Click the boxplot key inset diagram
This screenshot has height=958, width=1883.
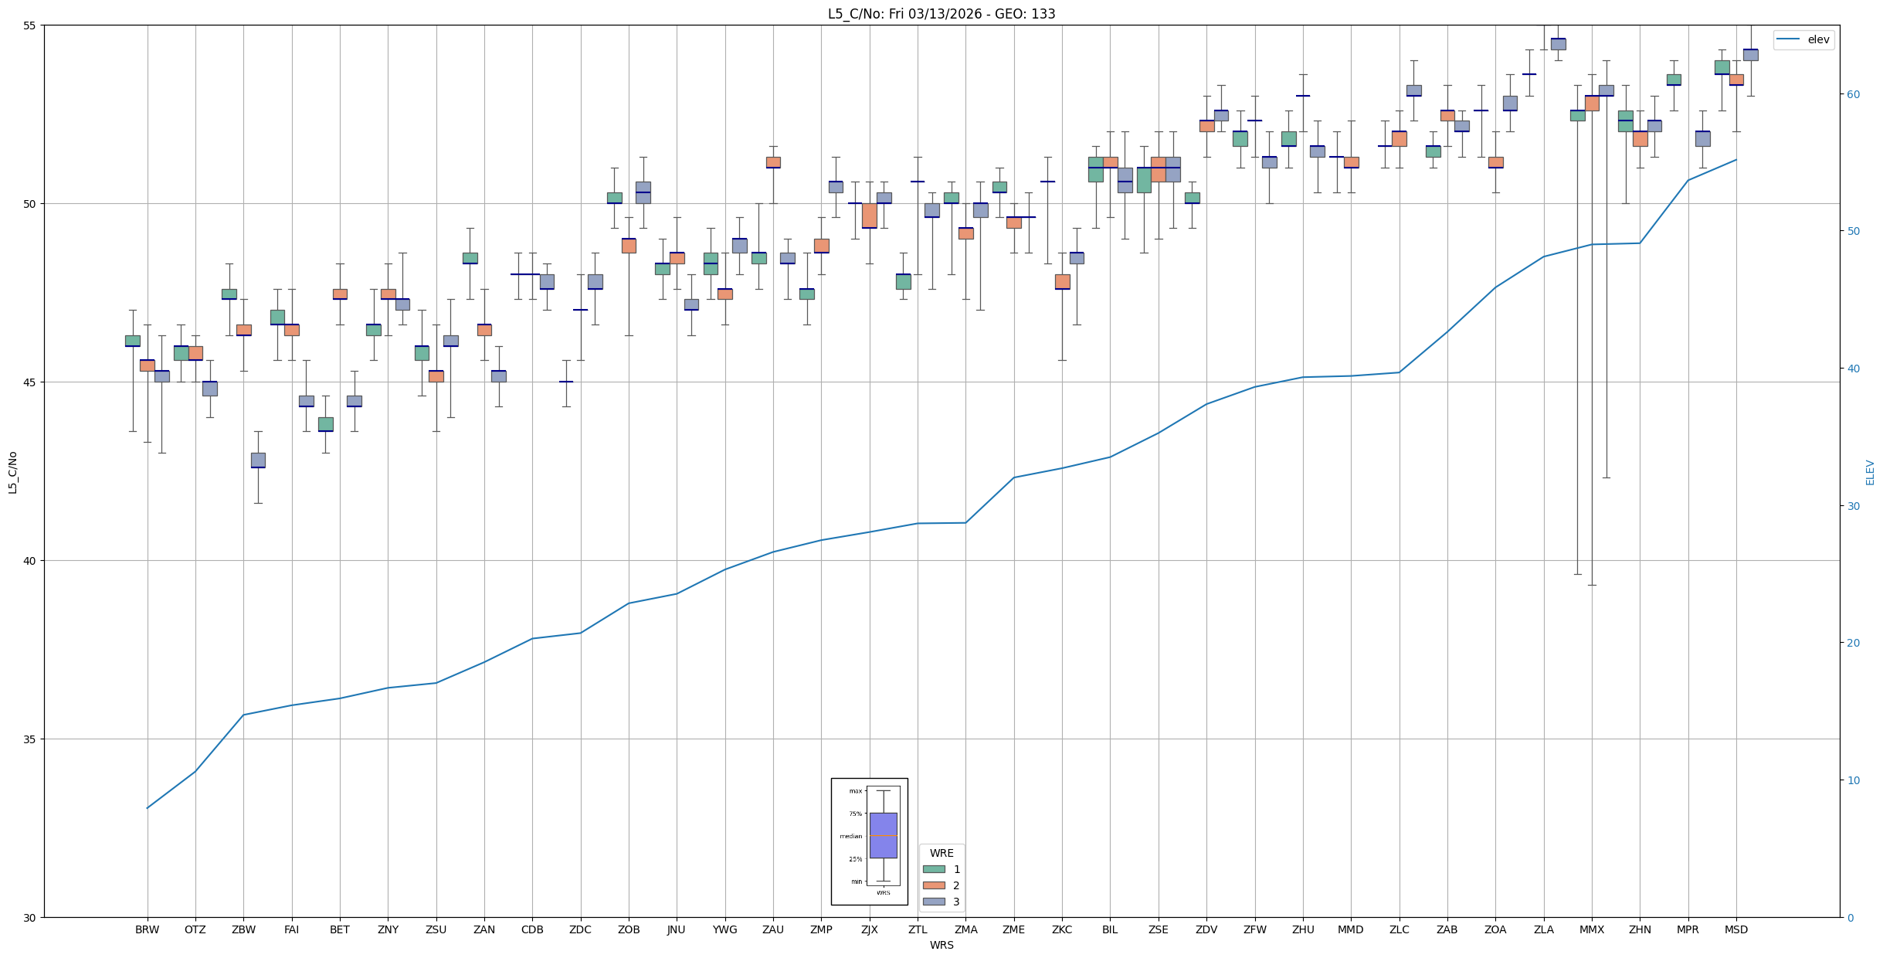click(869, 841)
